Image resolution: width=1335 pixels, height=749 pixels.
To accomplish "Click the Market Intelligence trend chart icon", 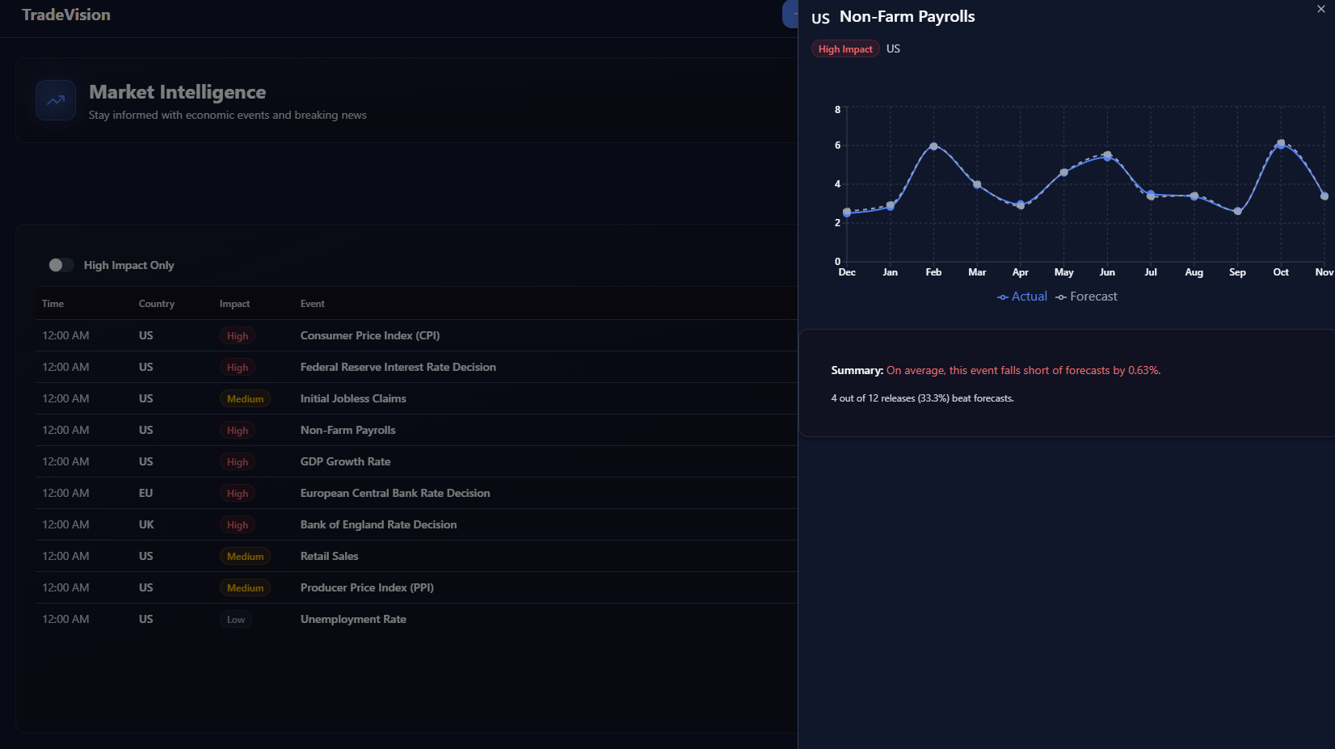I will point(56,100).
